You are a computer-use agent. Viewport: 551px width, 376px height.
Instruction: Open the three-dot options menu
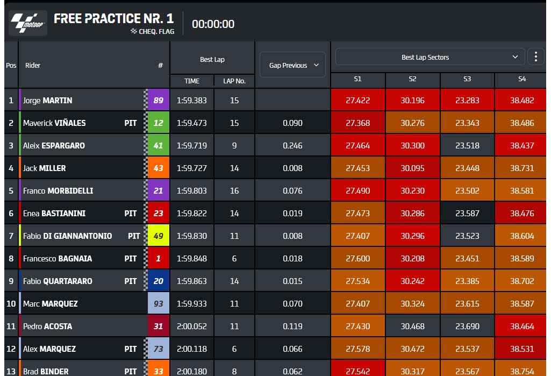pyautogui.click(x=536, y=56)
